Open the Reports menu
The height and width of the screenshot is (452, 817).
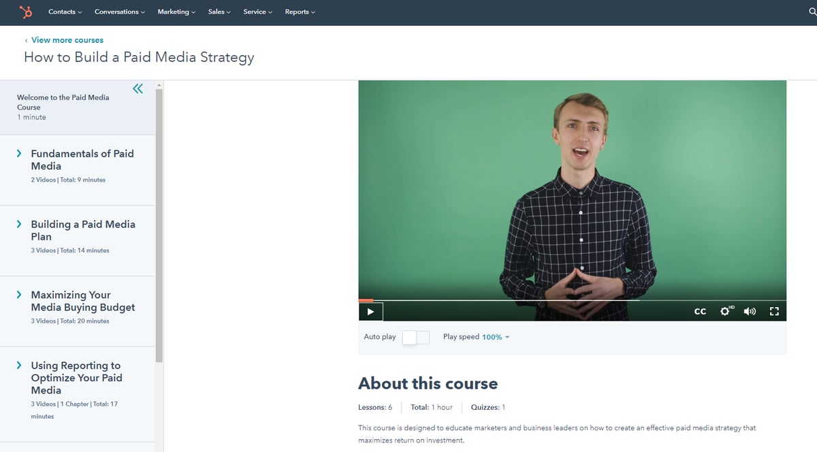300,12
